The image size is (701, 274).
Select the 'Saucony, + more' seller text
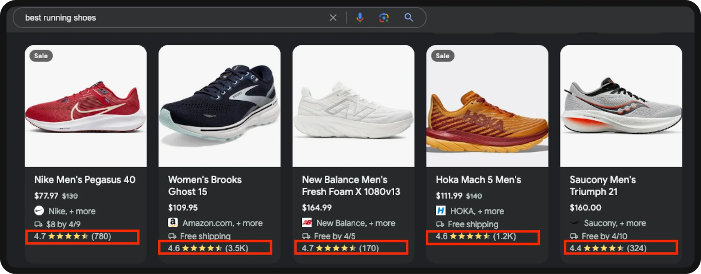[x=615, y=223]
